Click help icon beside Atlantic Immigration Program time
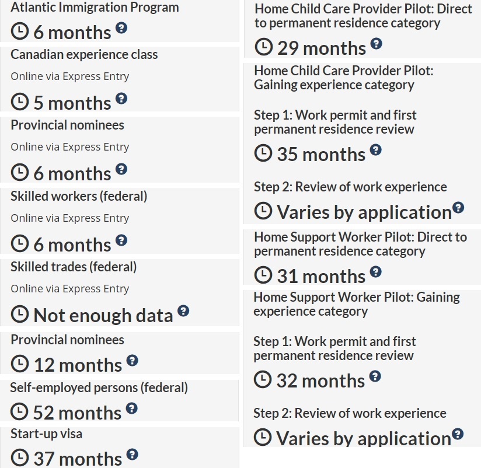 pos(121,27)
